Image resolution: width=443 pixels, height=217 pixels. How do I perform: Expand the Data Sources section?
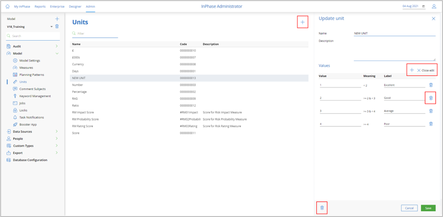click(57, 131)
